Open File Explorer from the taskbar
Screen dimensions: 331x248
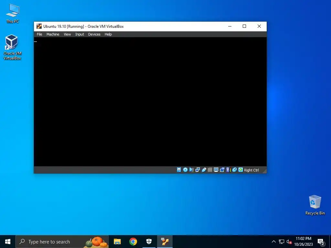[x=117, y=242]
